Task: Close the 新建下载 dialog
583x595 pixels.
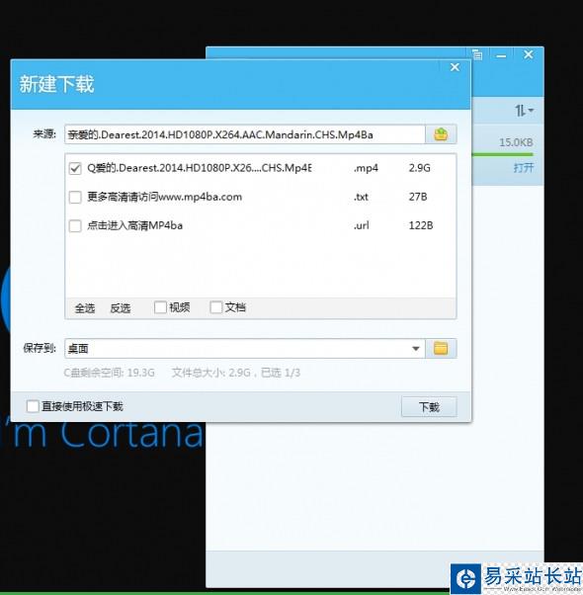Action: pyautogui.click(x=455, y=67)
